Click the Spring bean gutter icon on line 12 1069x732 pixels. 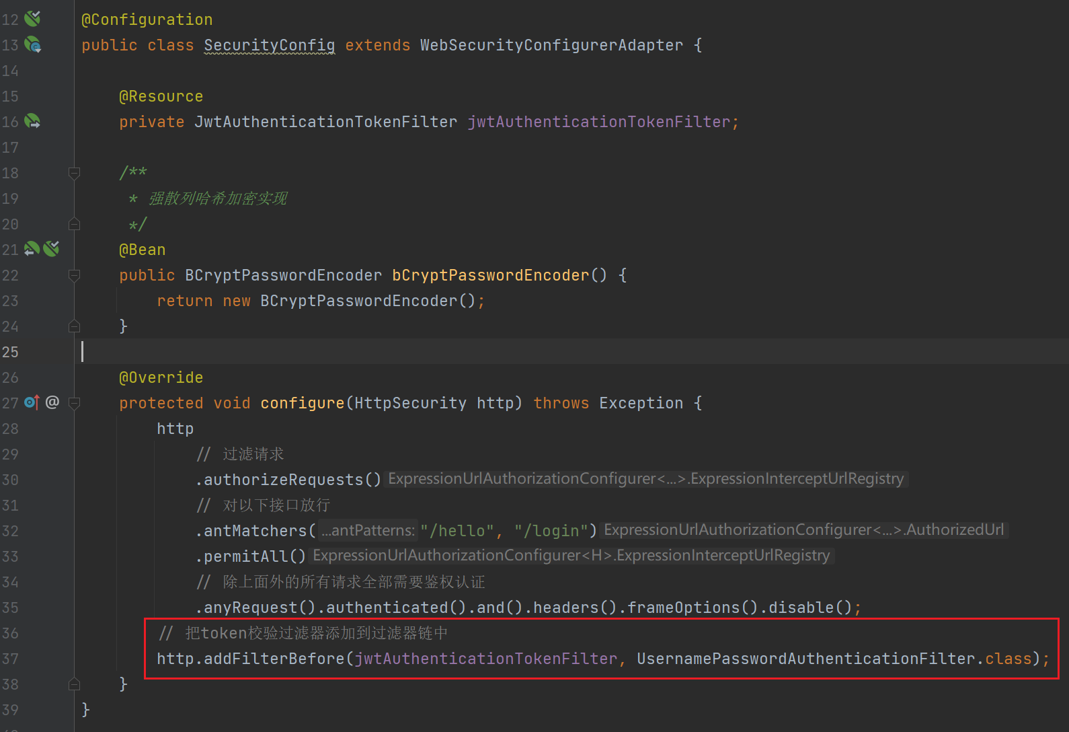(x=32, y=19)
